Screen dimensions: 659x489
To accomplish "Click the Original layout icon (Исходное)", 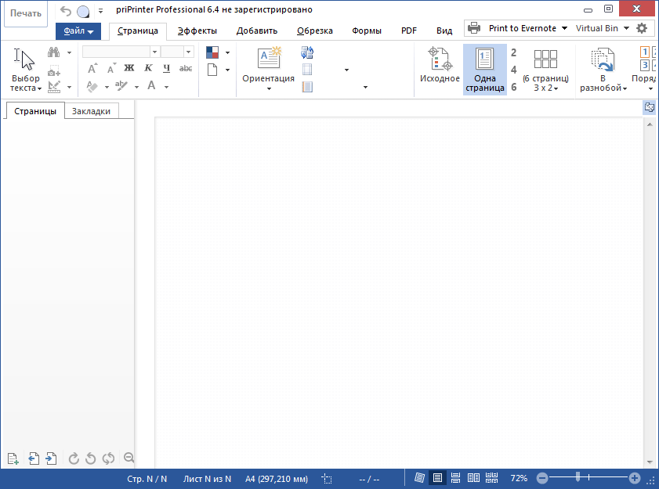I will tap(440, 69).
